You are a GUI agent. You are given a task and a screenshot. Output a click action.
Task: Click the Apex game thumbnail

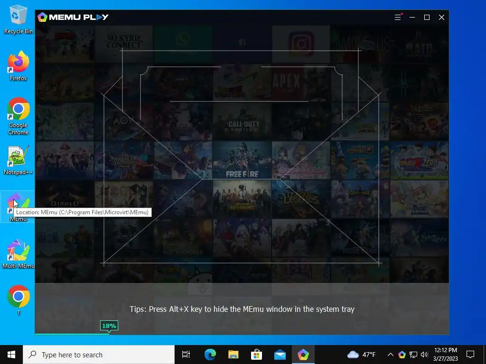tap(301, 82)
